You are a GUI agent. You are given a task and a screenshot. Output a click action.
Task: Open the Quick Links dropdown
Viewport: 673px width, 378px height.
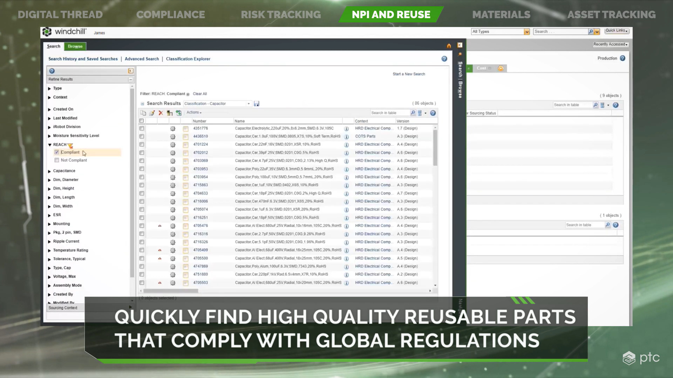(x=617, y=30)
